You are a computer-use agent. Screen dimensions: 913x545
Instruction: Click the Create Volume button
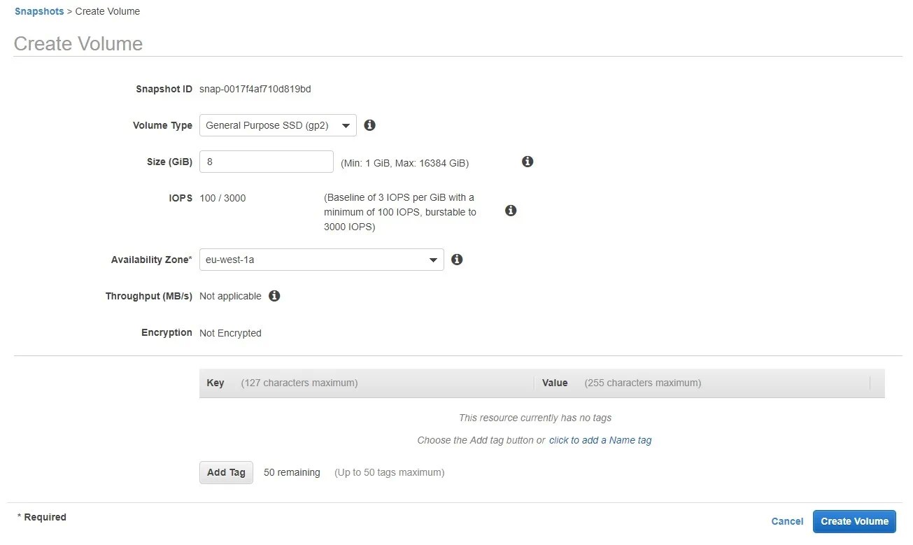pos(854,521)
